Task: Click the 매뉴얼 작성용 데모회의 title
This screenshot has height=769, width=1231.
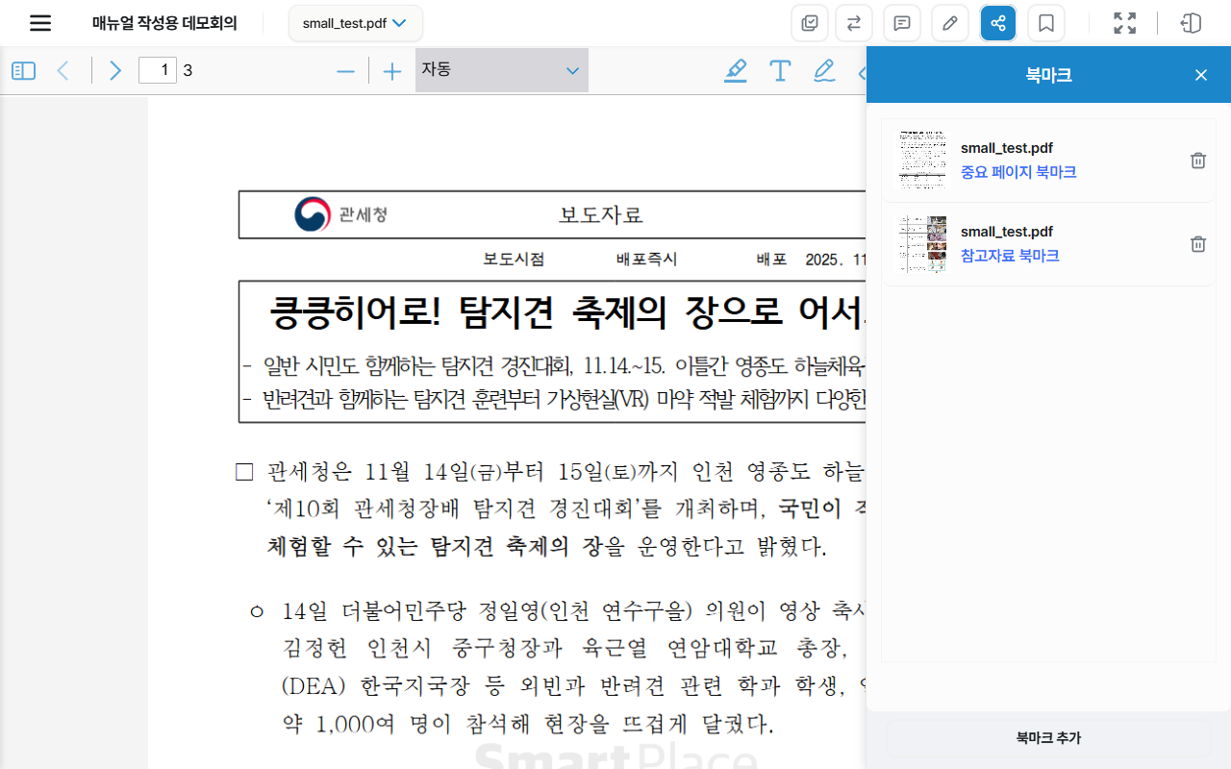Action: click(x=164, y=23)
